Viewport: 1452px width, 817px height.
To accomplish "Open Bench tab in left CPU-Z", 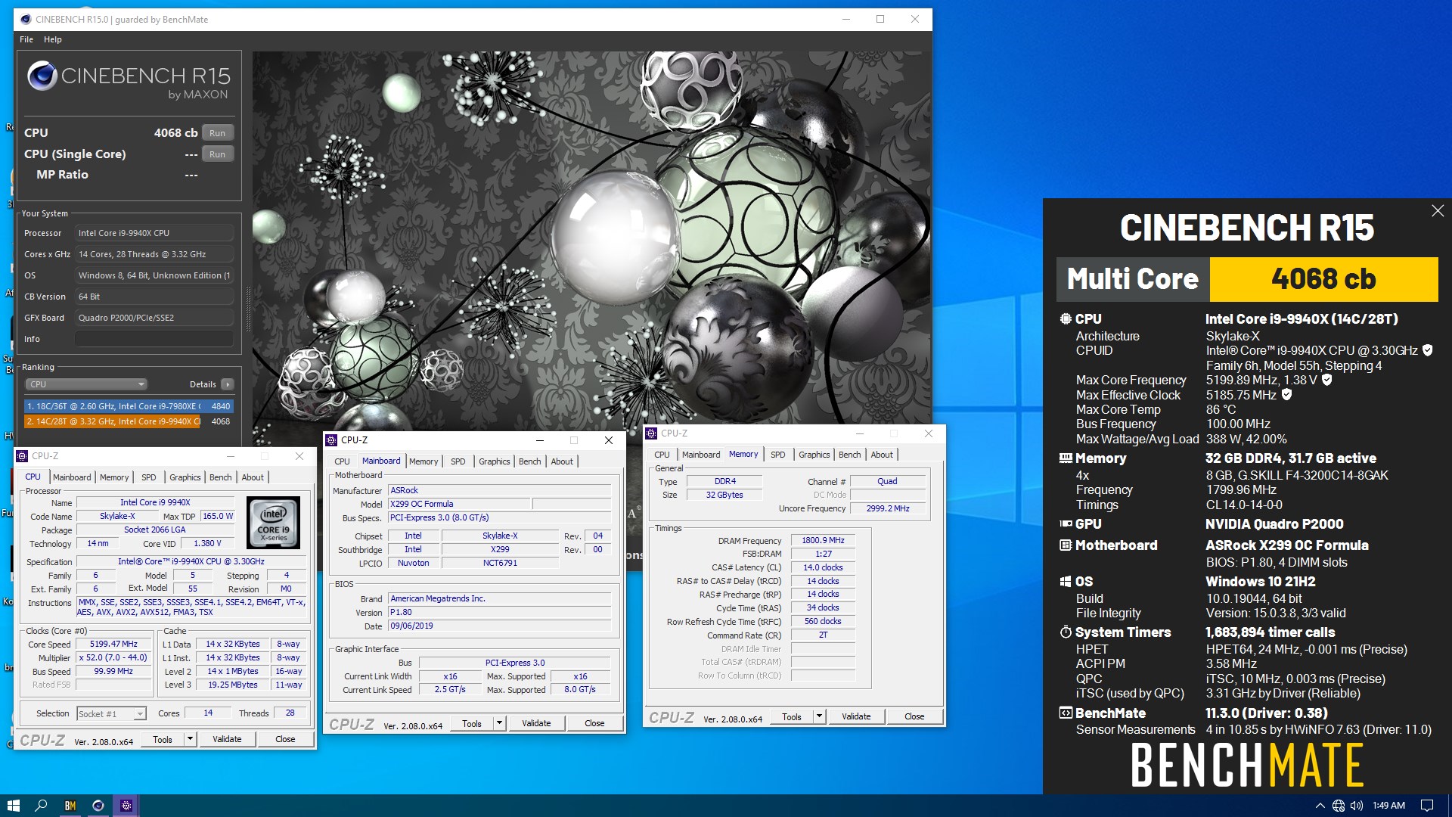I will [221, 477].
